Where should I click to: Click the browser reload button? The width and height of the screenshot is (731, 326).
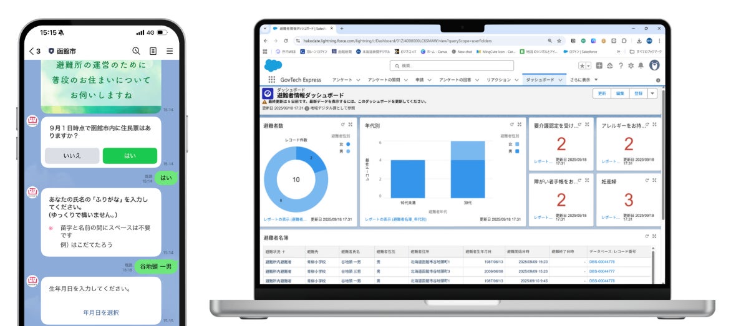(x=286, y=41)
